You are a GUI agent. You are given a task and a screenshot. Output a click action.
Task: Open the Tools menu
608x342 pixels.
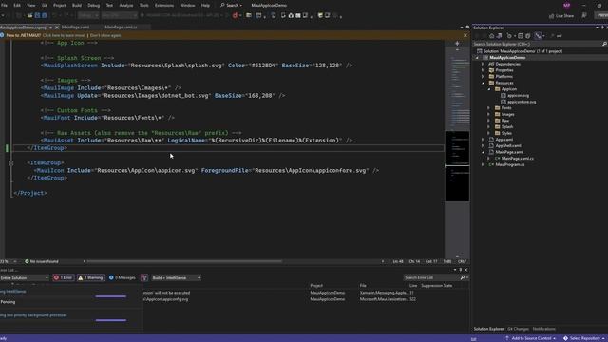(x=143, y=6)
